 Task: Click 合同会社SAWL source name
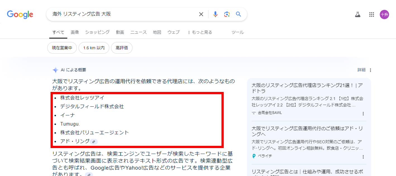tap(270, 113)
